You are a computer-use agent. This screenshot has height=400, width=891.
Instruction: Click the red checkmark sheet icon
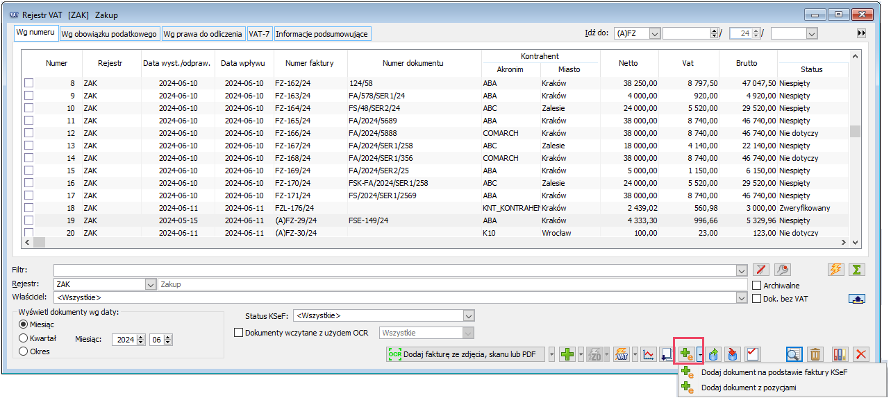click(752, 354)
